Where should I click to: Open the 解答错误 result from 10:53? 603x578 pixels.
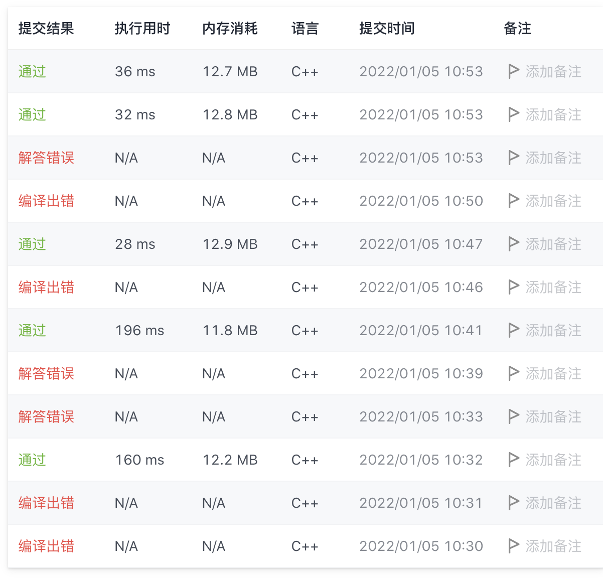(x=46, y=158)
